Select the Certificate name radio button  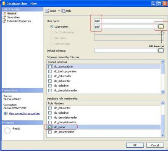pyautogui.click(x=52, y=32)
